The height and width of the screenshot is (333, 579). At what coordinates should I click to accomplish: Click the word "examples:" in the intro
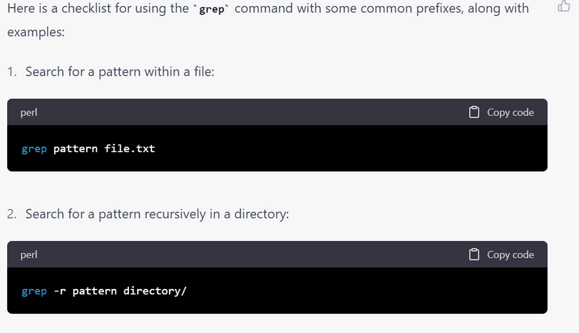pos(36,32)
